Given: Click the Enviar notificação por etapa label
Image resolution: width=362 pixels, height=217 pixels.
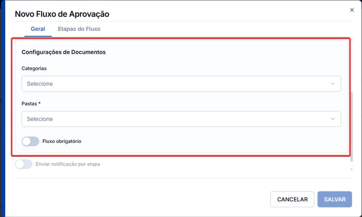Looking at the screenshot, I should coord(68,164).
